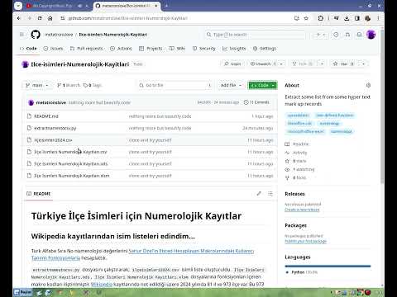Screen dimensions: 397x297
Task: Open the GitHub homepage logo
Action: pyautogui.click(x=36, y=35)
